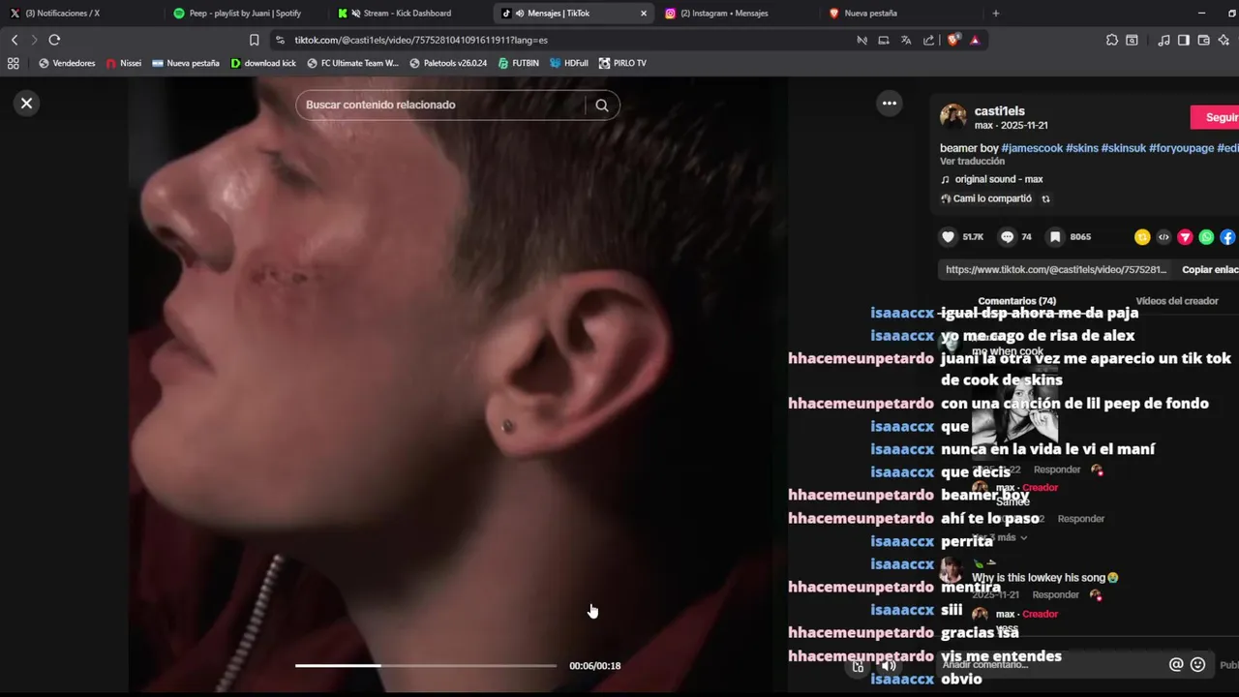Like the video with the heart icon
1239x697 pixels.
[949, 237]
